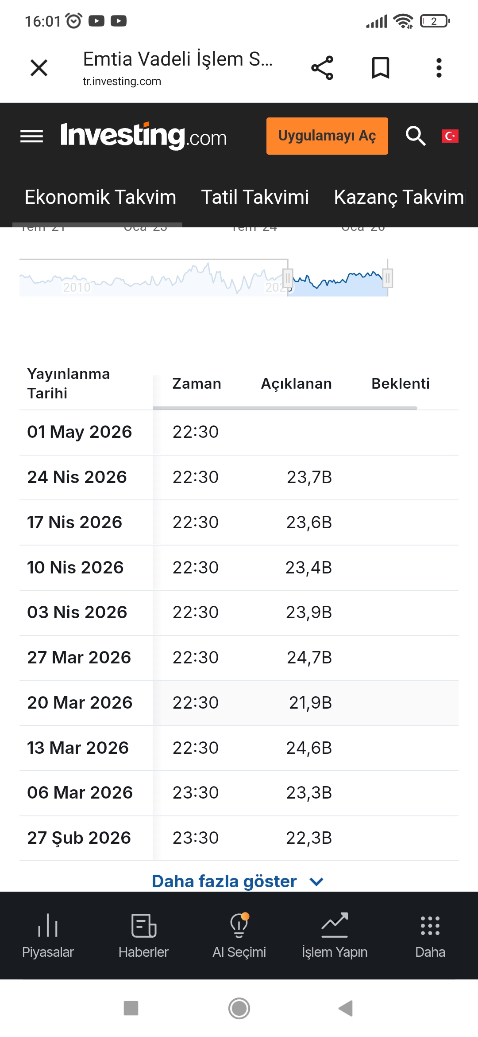Tap the search magnifier icon

pyautogui.click(x=416, y=136)
